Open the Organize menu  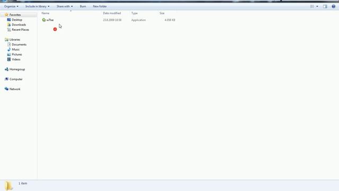point(11,6)
